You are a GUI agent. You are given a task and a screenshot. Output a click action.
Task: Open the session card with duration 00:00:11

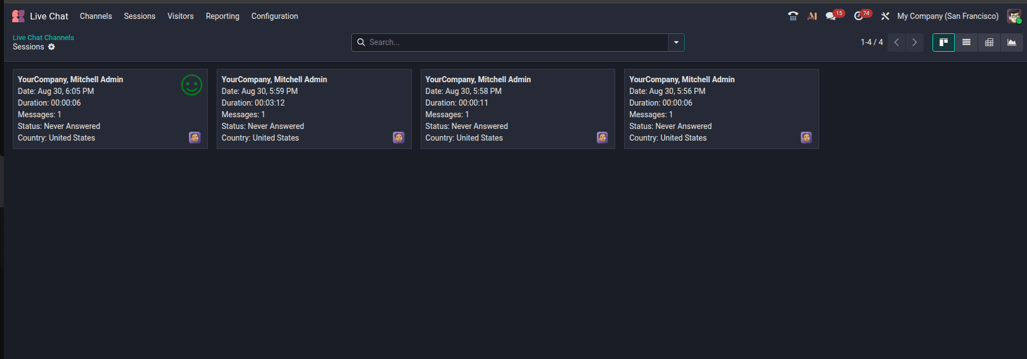coord(518,109)
